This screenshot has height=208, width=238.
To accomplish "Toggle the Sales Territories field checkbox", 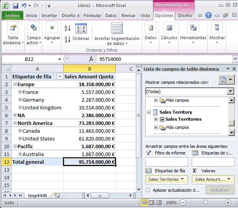I will (162, 120).
